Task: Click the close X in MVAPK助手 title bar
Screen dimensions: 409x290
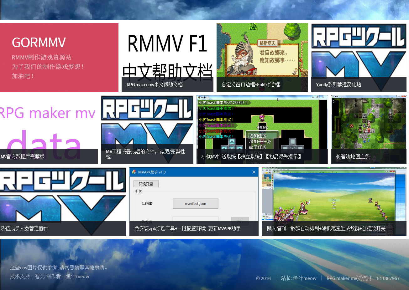Action: (254, 172)
